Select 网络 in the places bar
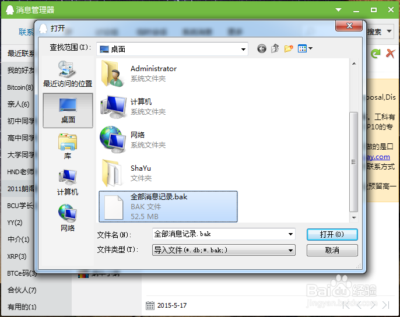Viewport: 400px width, 317px height. (x=68, y=218)
